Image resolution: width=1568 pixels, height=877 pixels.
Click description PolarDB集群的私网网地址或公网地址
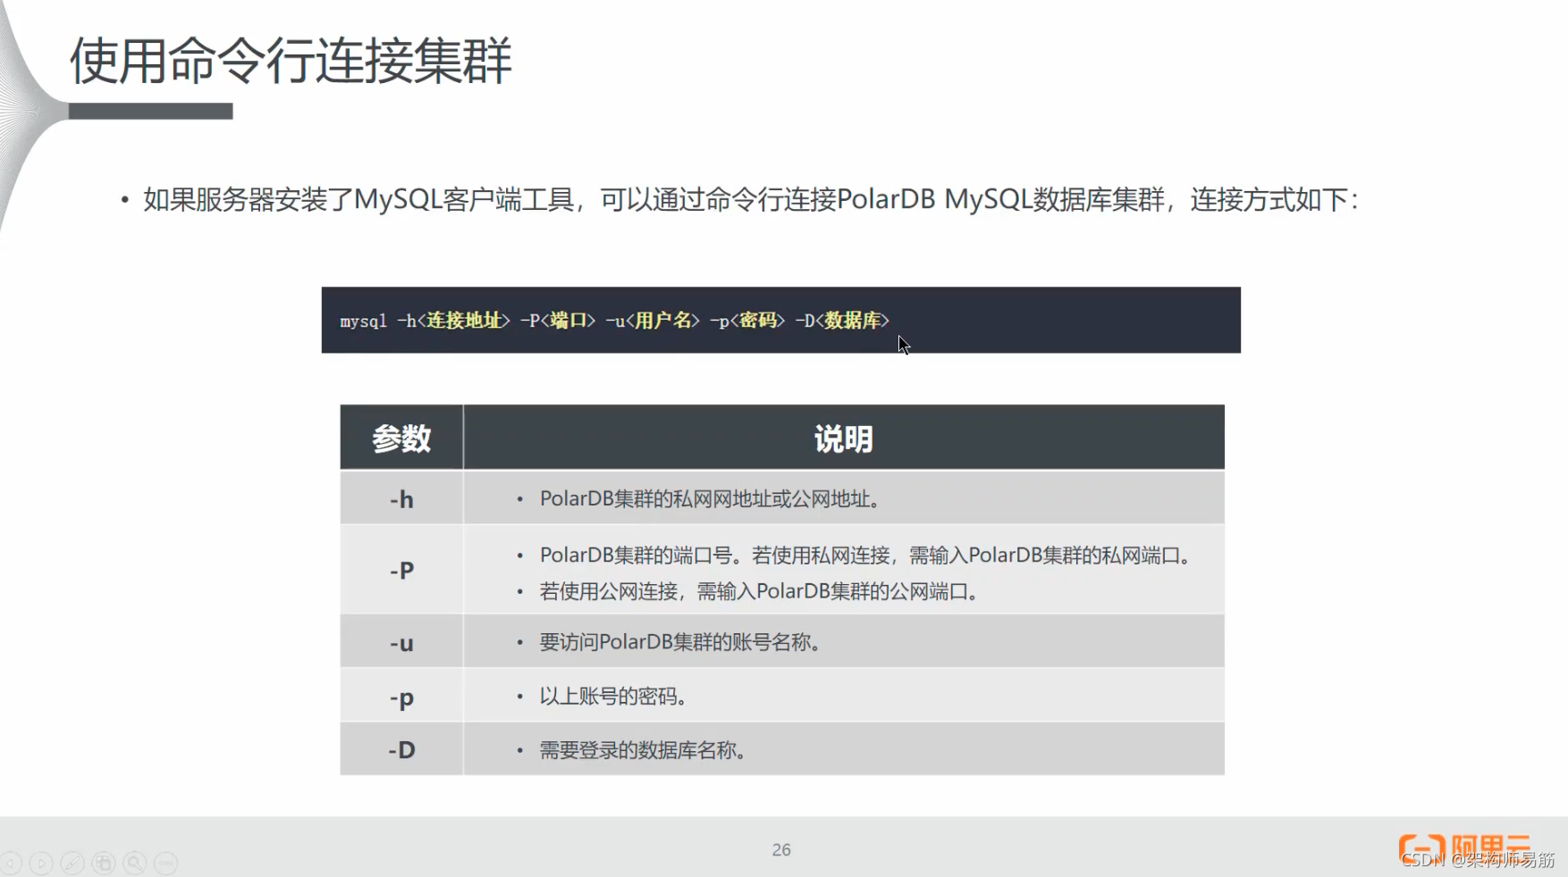(x=710, y=499)
